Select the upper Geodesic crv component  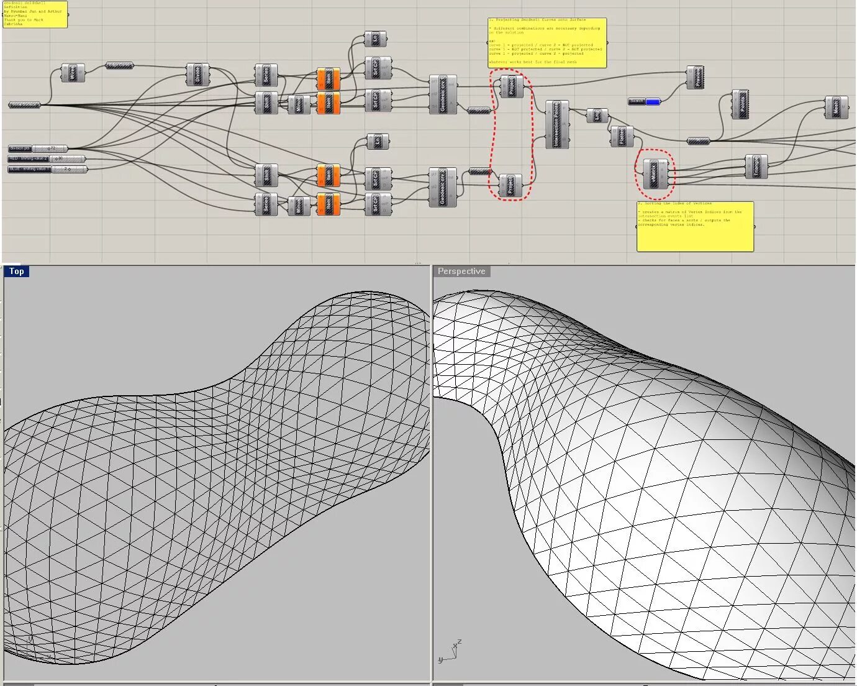(443, 94)
